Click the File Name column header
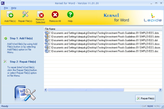This screenshot has width=164, height=109. pyautogui.click(x=103, y=29)
